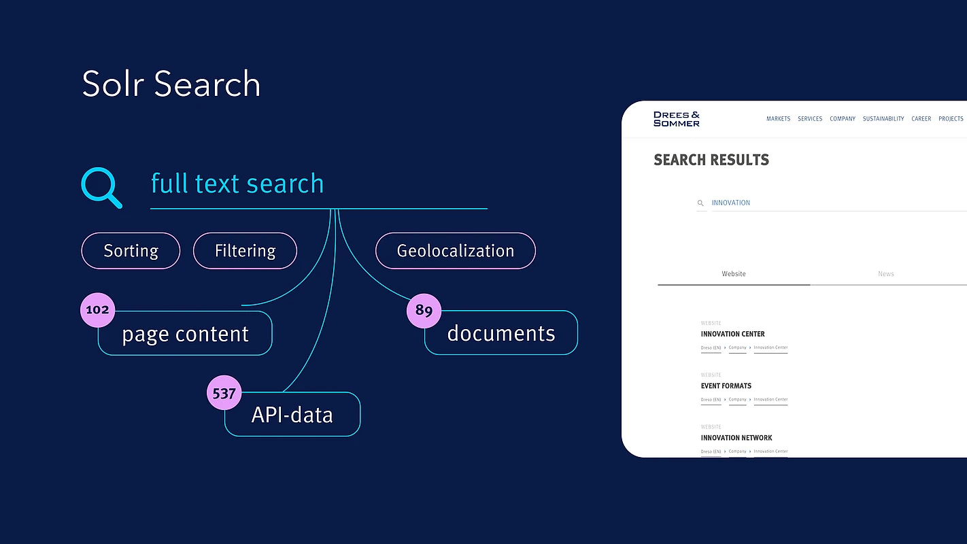
Task: Open the Career menu
Action: tap(921, 118)
